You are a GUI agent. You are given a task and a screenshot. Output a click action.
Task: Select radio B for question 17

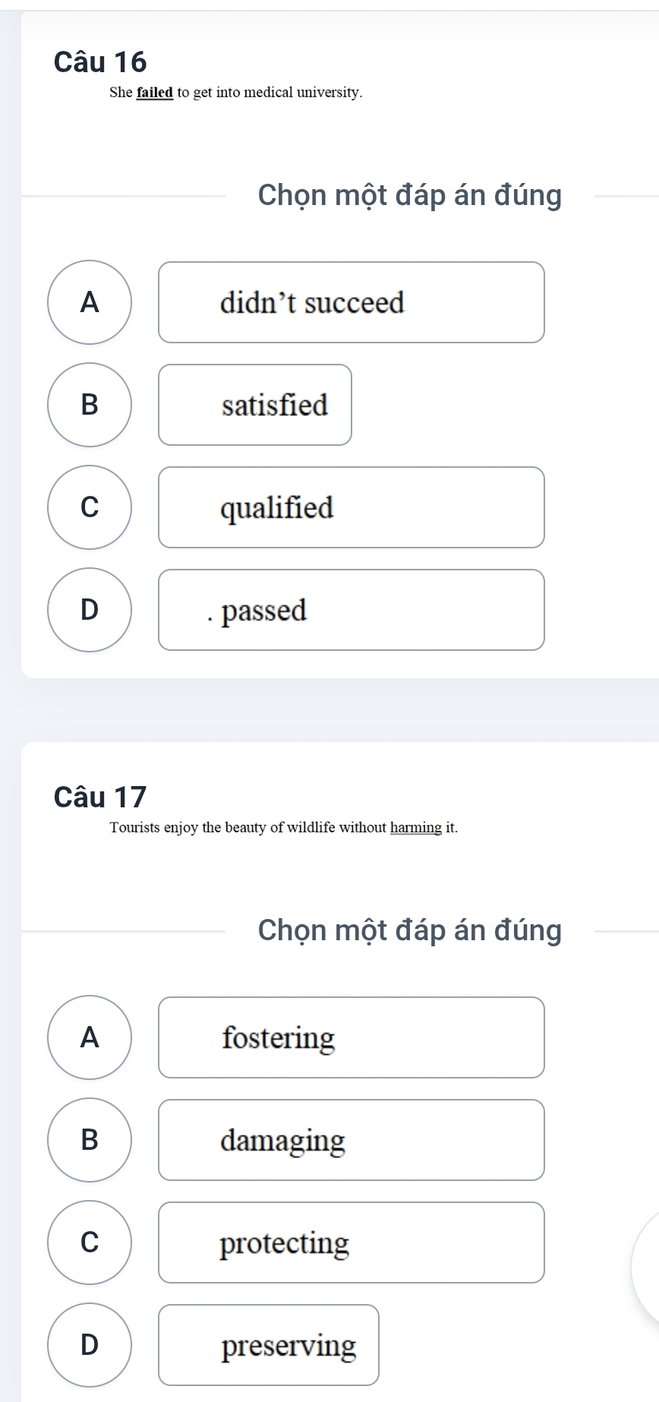click(x=90, y=1140)
